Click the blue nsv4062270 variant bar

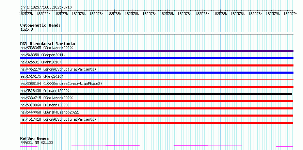tap(157, 73)
